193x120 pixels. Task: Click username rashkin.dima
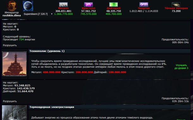(x=12, y=15)
